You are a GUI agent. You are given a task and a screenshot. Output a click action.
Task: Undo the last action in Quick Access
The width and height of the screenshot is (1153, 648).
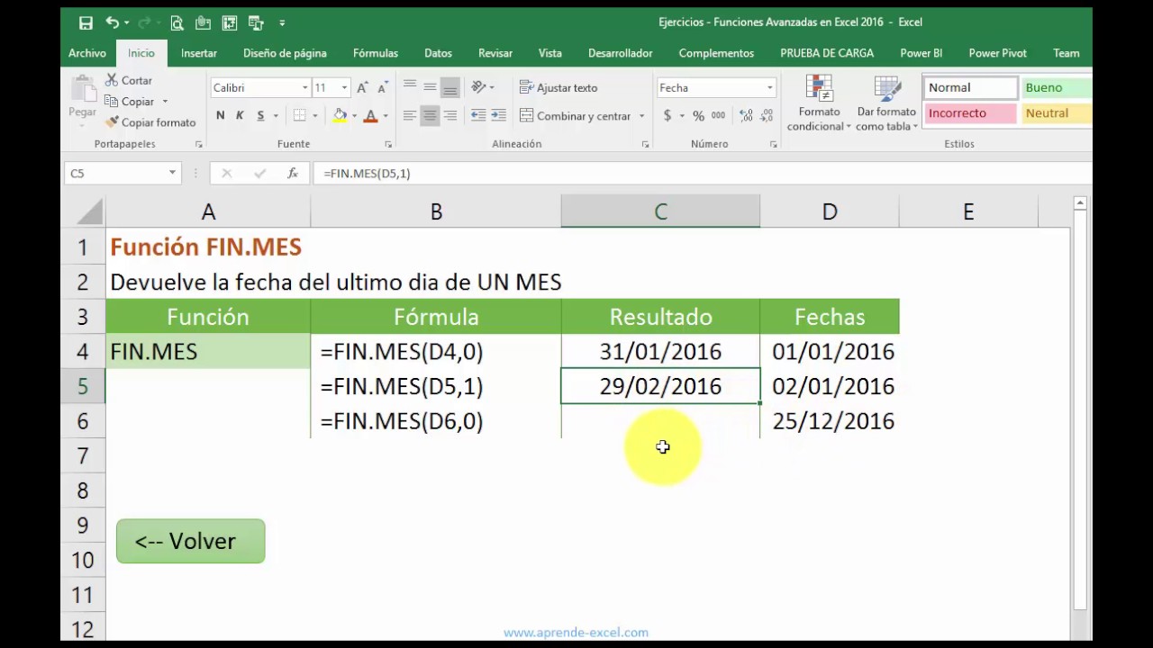[x=112, y=22]
